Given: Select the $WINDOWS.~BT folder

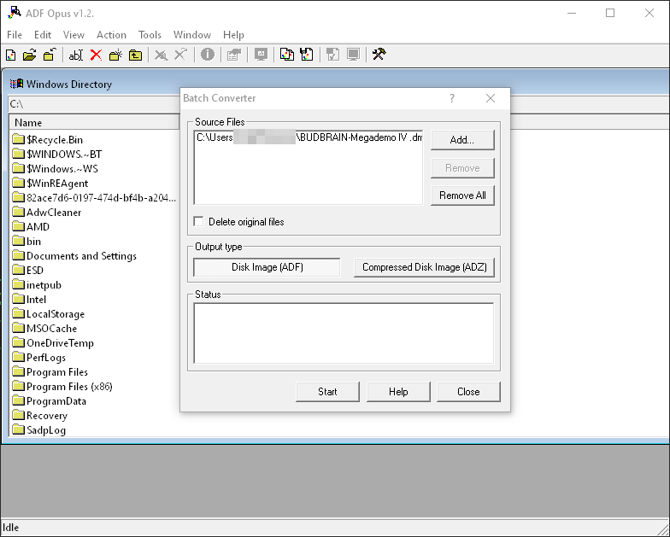Looking at the screenshot, I should pos(56,154).
